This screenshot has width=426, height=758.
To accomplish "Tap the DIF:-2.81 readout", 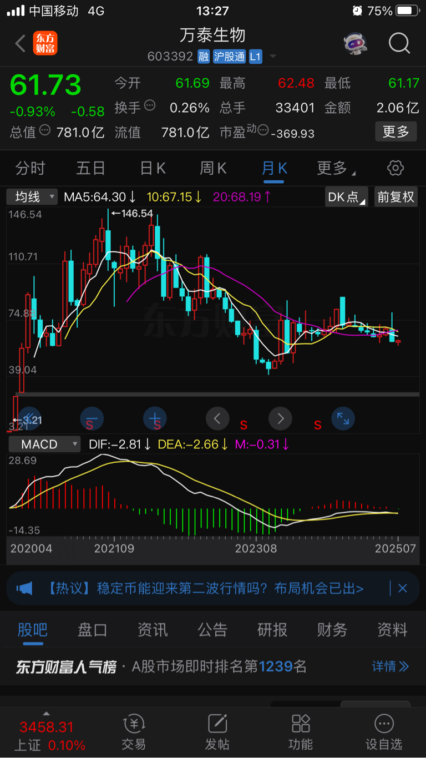I will (x=120, y=444).
